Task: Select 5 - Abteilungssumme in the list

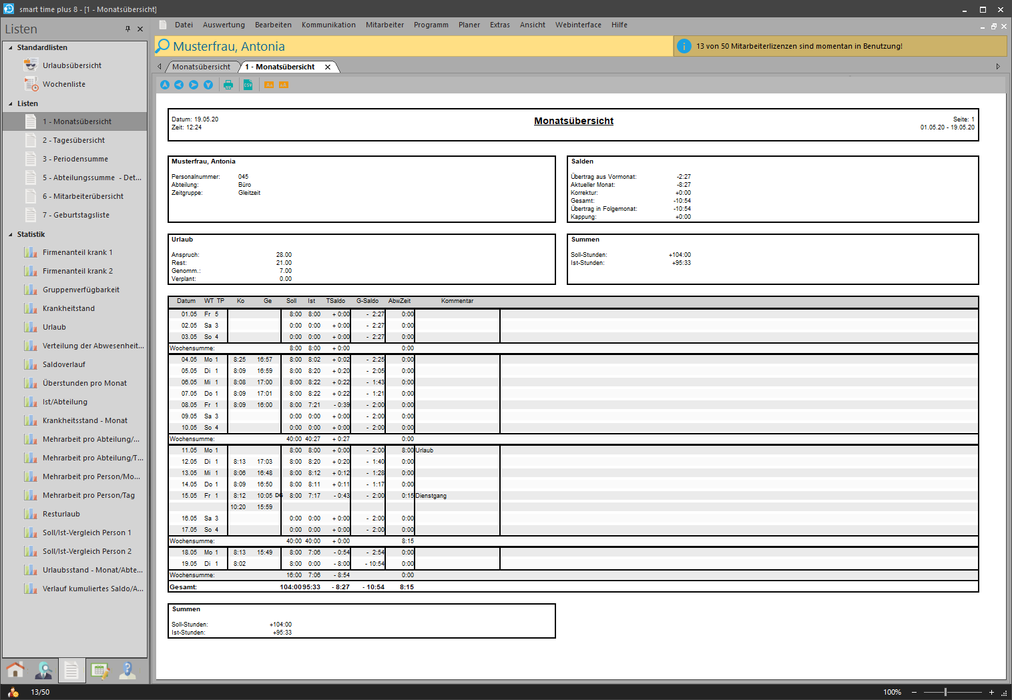Action: click(74, 178)
